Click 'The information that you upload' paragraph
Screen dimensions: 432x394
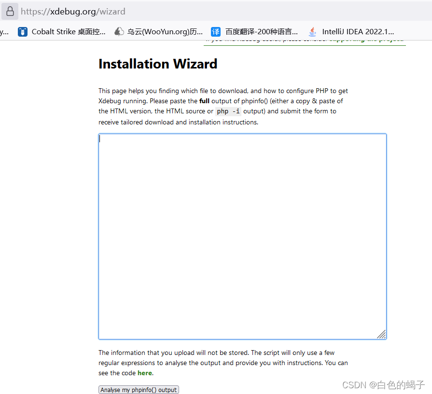pyautogui.click(x=223, y=363)
